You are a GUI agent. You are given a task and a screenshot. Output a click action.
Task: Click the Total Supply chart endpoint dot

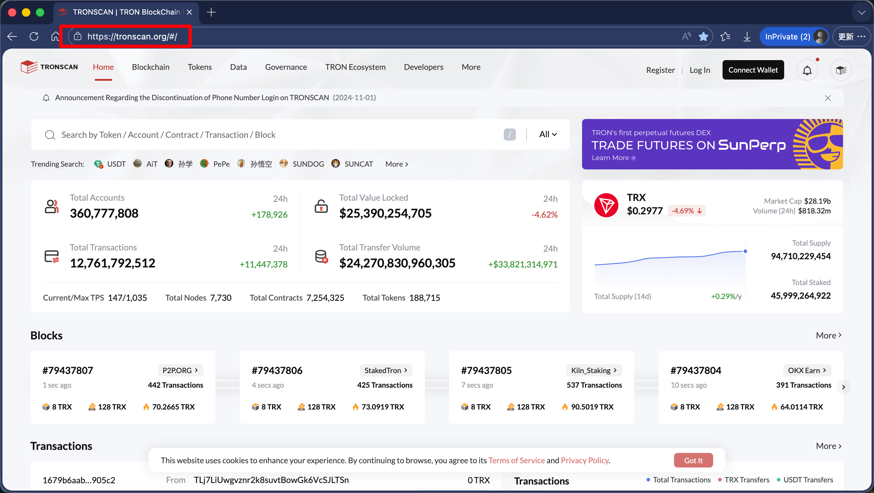[745, 251]
